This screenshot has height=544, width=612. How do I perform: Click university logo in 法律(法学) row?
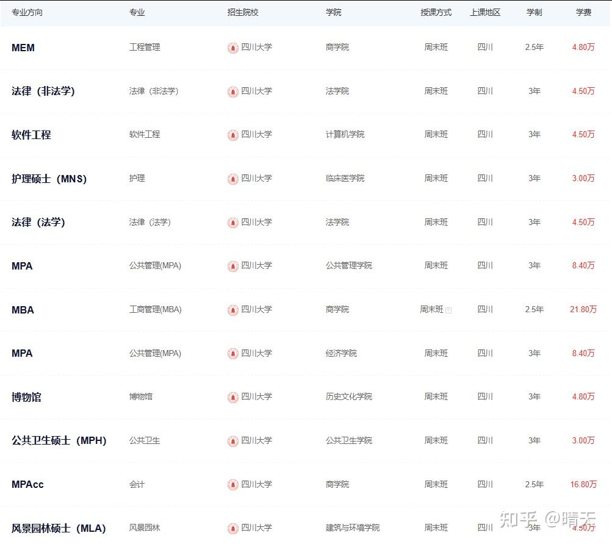[233, 223]
